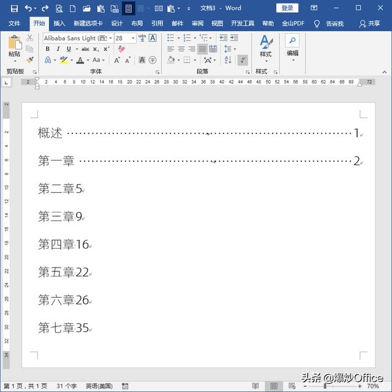Click the Save icon in quick access toolbar
The height and width of the screenshot is (392, 392).
point(14,9)
